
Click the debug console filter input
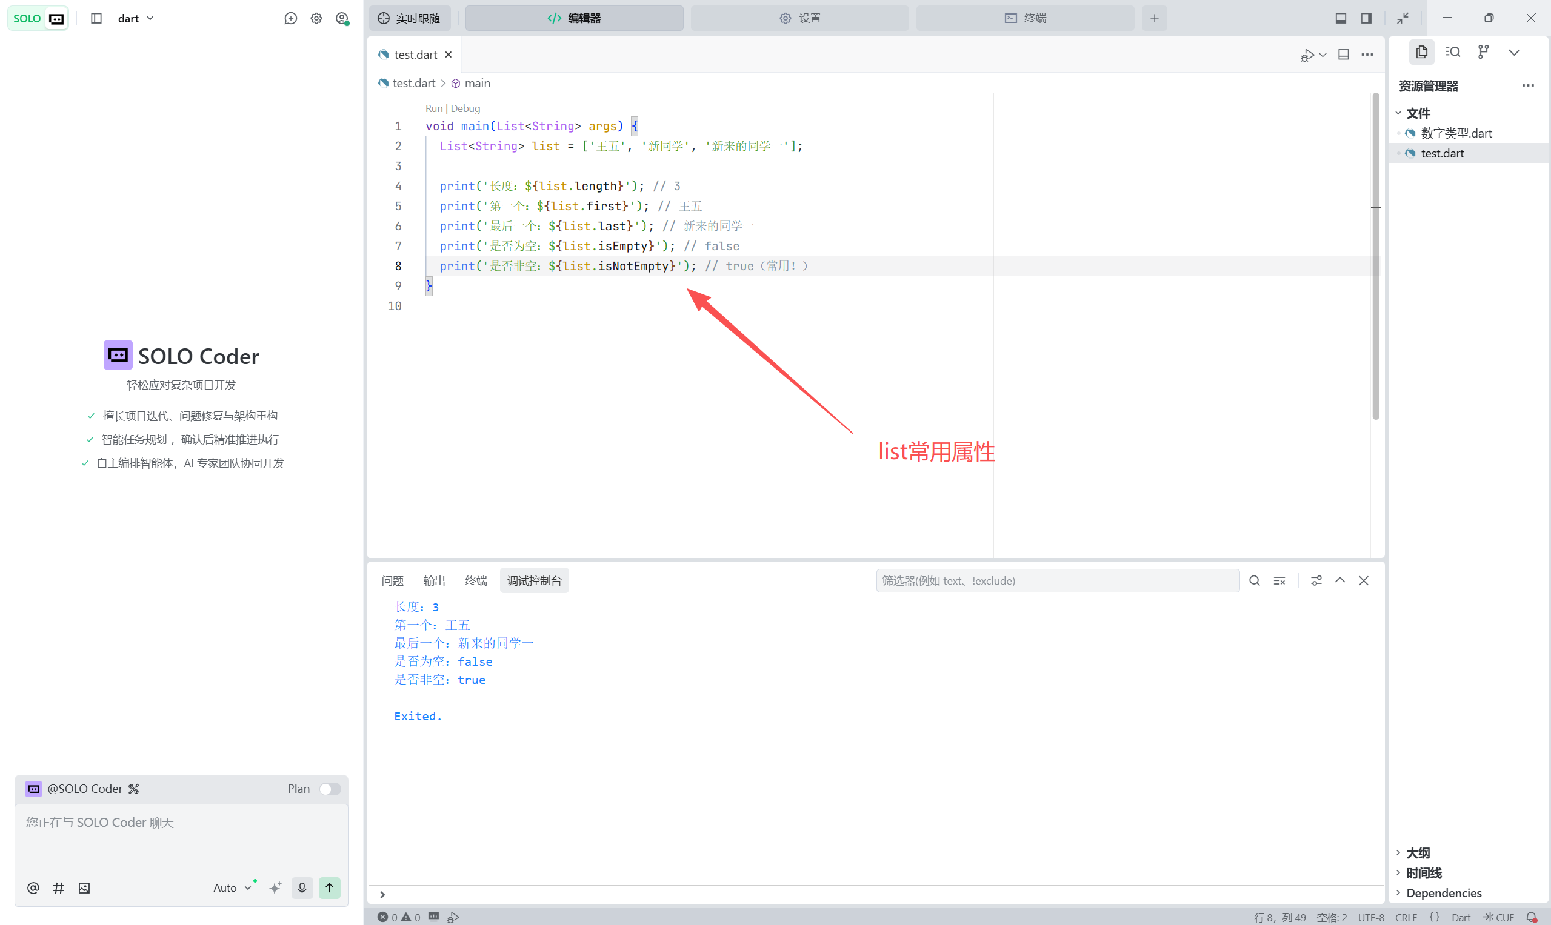pyautogui.click(x=1057, y=580)
